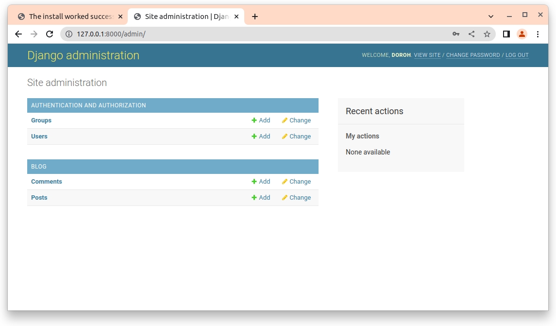Image resolution: width=556 pixels, height=326 pixels.
Task: Open the Comments model list
Action: tap(47, 182)
